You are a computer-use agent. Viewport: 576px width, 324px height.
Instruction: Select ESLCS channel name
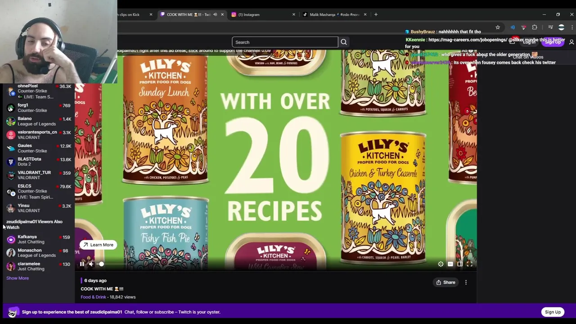[24, 186]
